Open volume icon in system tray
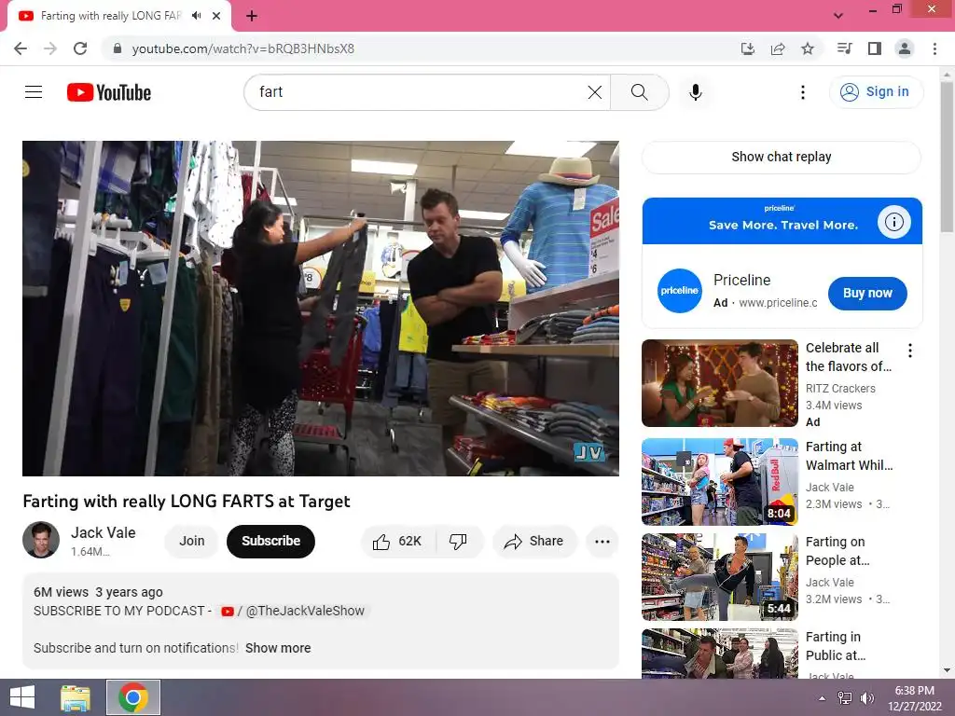 pyautogui.click(x=866, y=697)
